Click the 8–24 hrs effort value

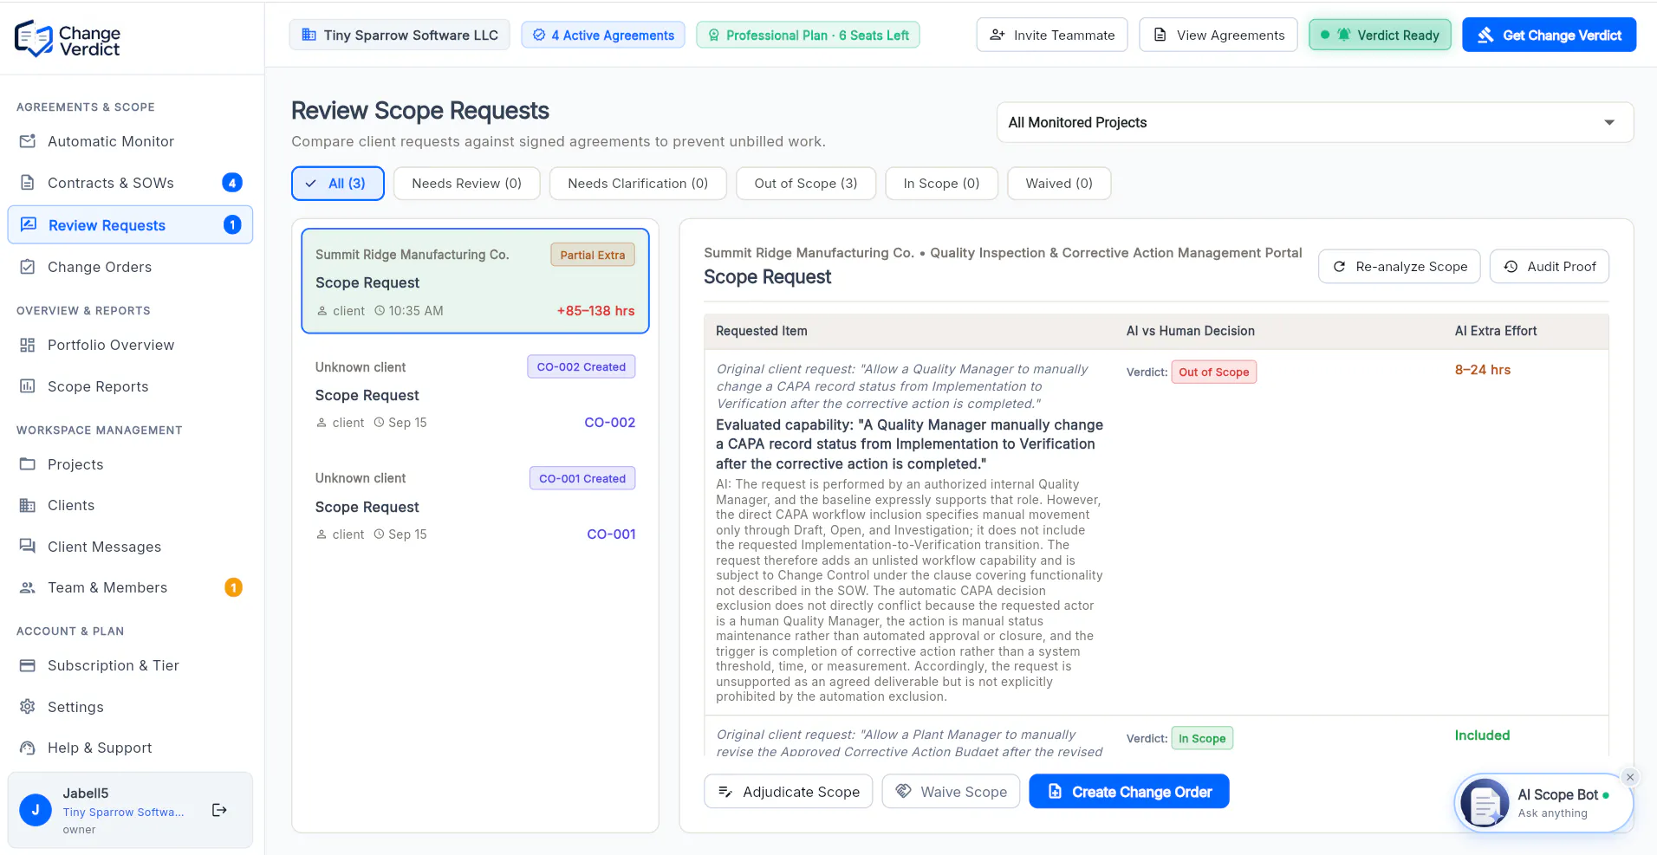(x=1483, y=370)
